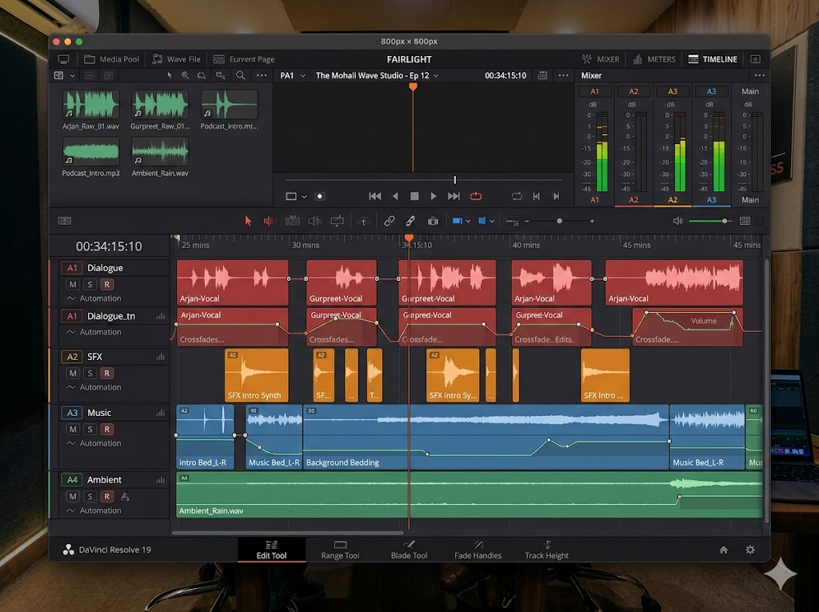Click the horizontal timeline scrollbar
The width and height of the screenshot is (819, 612).
[287, 533]
